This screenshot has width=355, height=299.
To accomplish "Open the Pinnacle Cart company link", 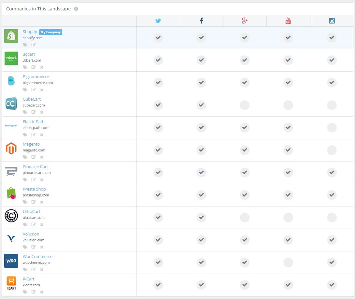I will coord(35,166).
